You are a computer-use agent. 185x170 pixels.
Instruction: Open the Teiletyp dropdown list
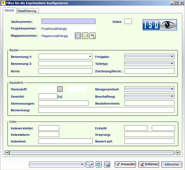point(172,63)
